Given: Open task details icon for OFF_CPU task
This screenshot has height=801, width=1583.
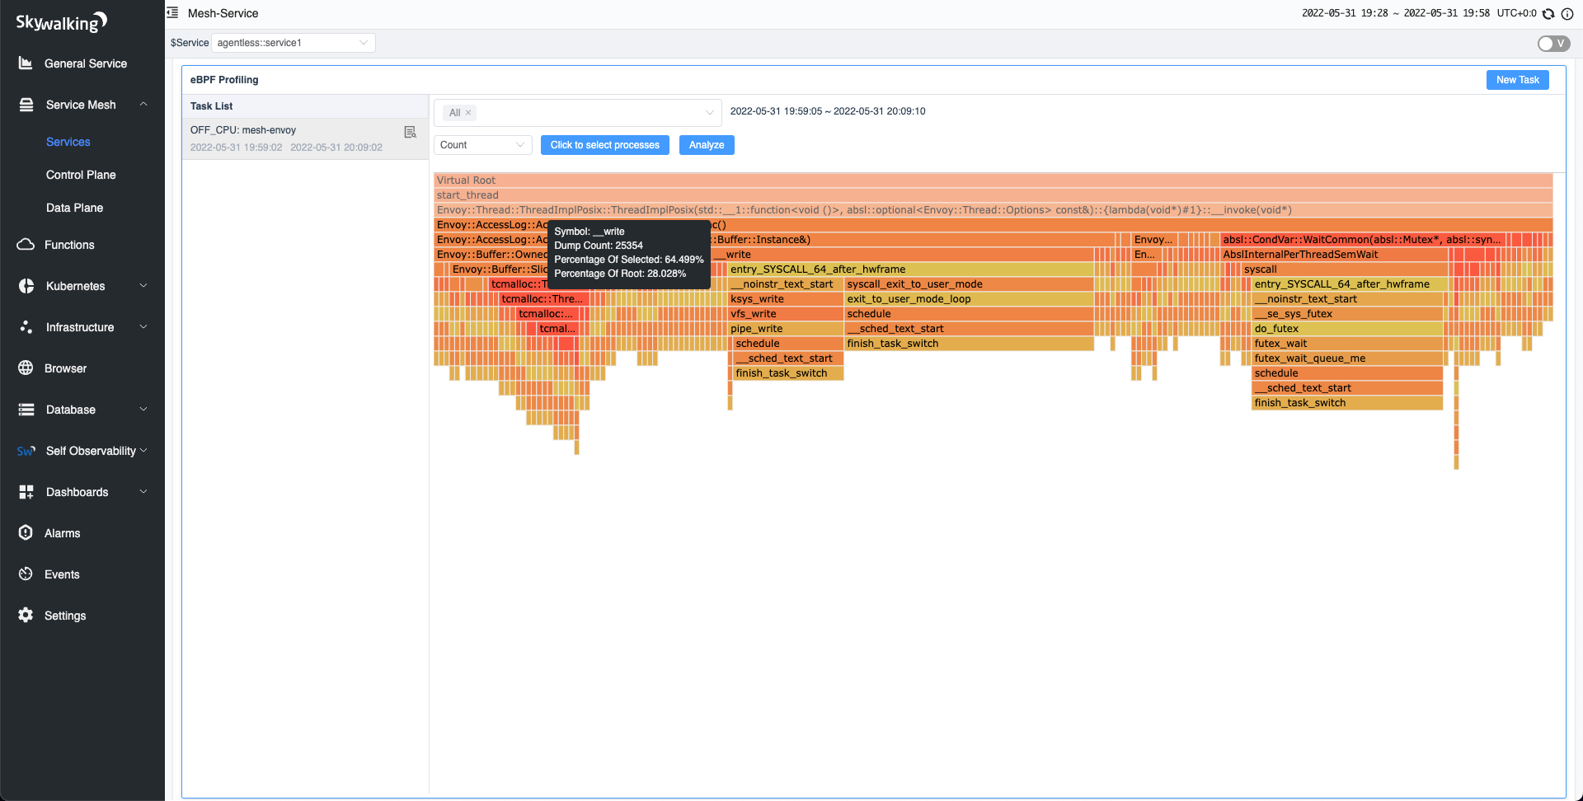Looking at the screenshot, I should click(x=410, y=132).
